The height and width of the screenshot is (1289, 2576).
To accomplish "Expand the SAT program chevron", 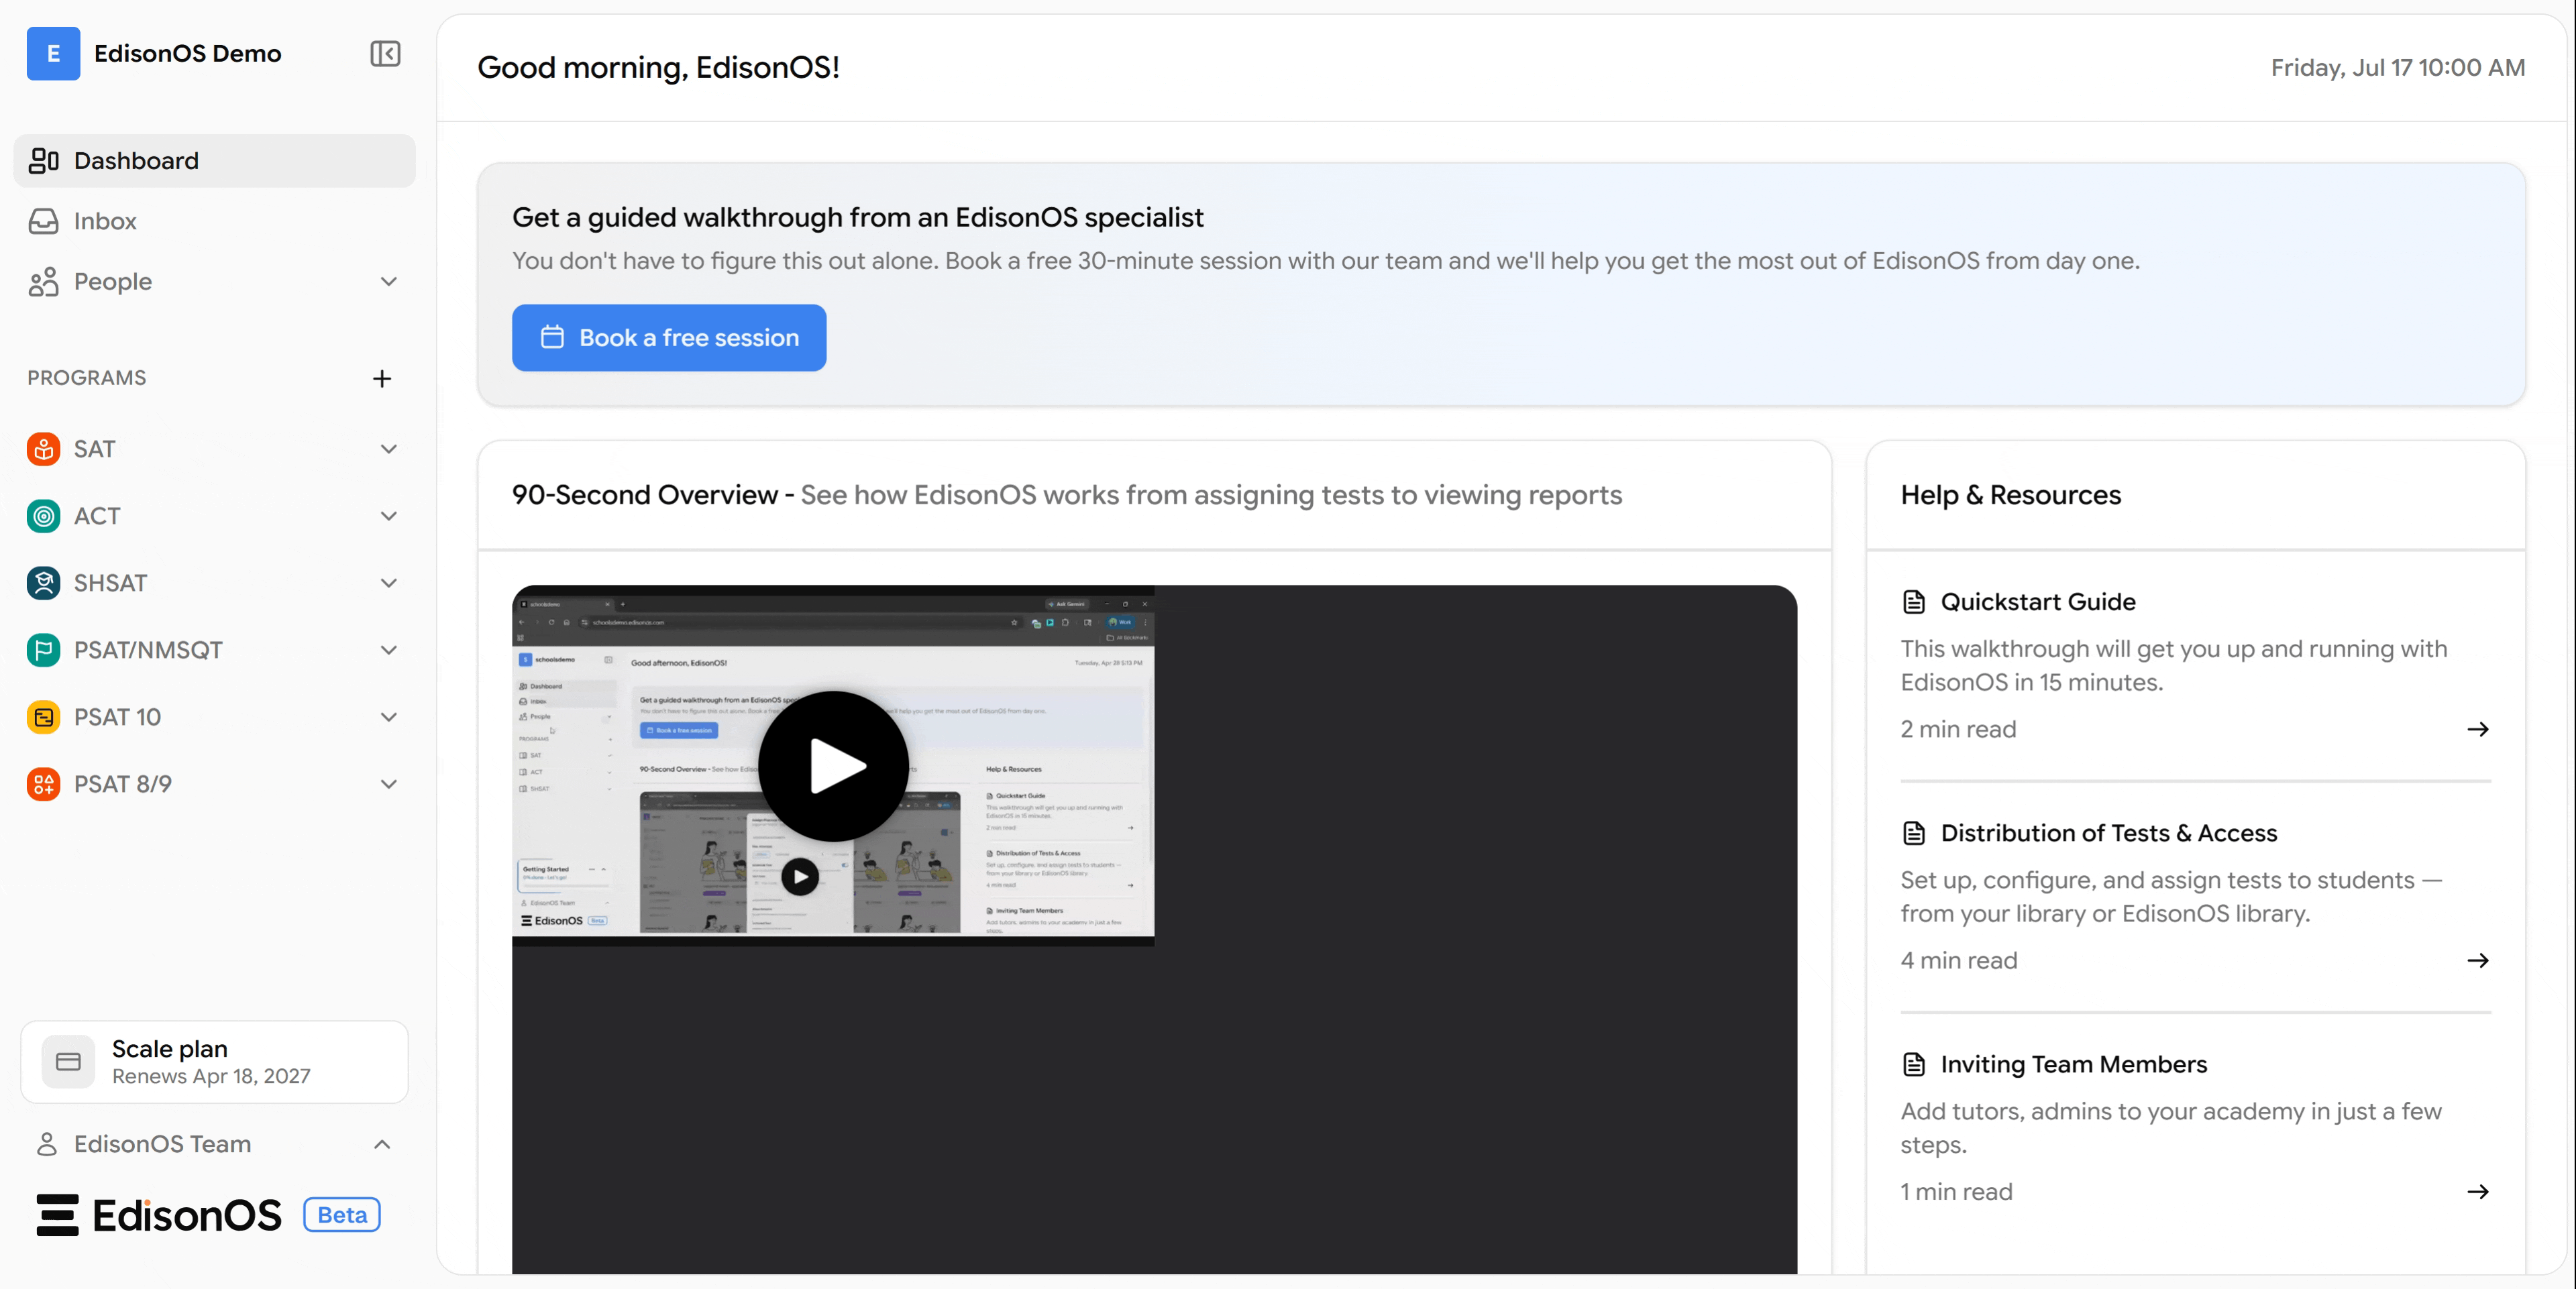I will pyautogui.click(x=389, y=449).
